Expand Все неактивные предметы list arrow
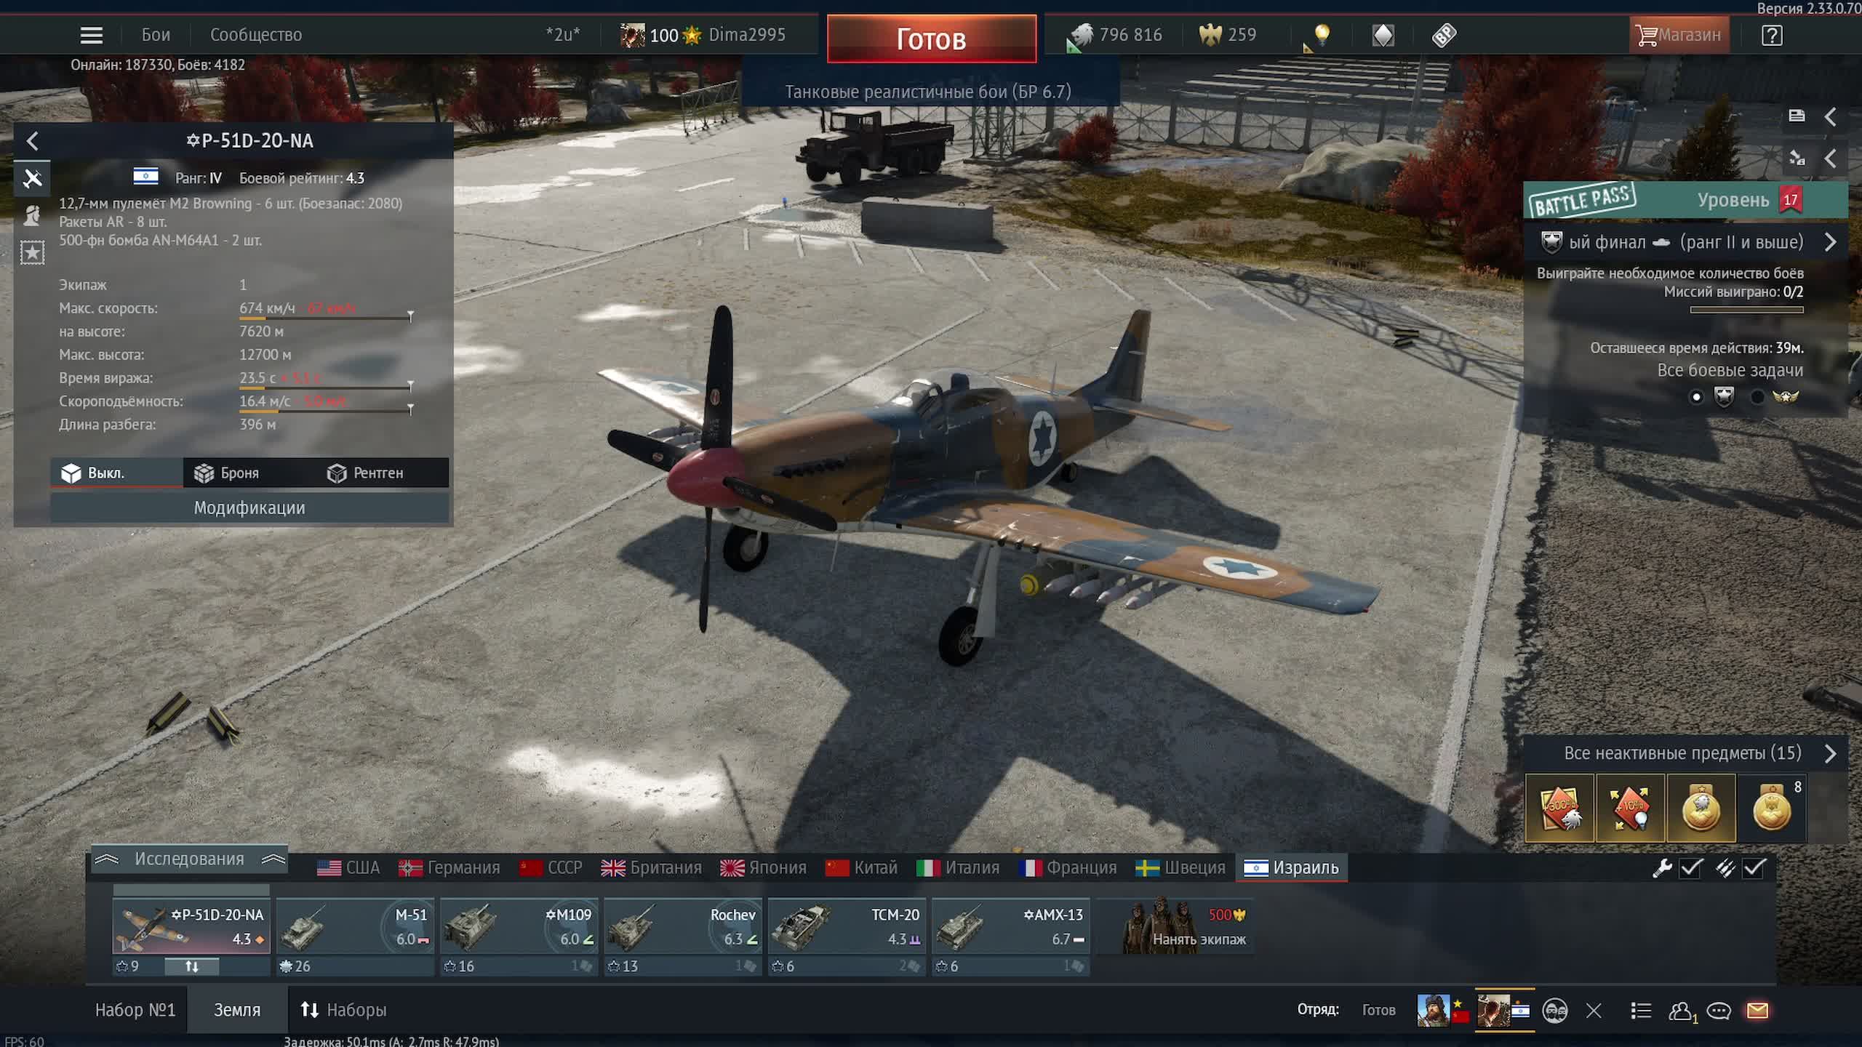The width and height of the screenshot is (1862, 1047). pos(1830,753)
